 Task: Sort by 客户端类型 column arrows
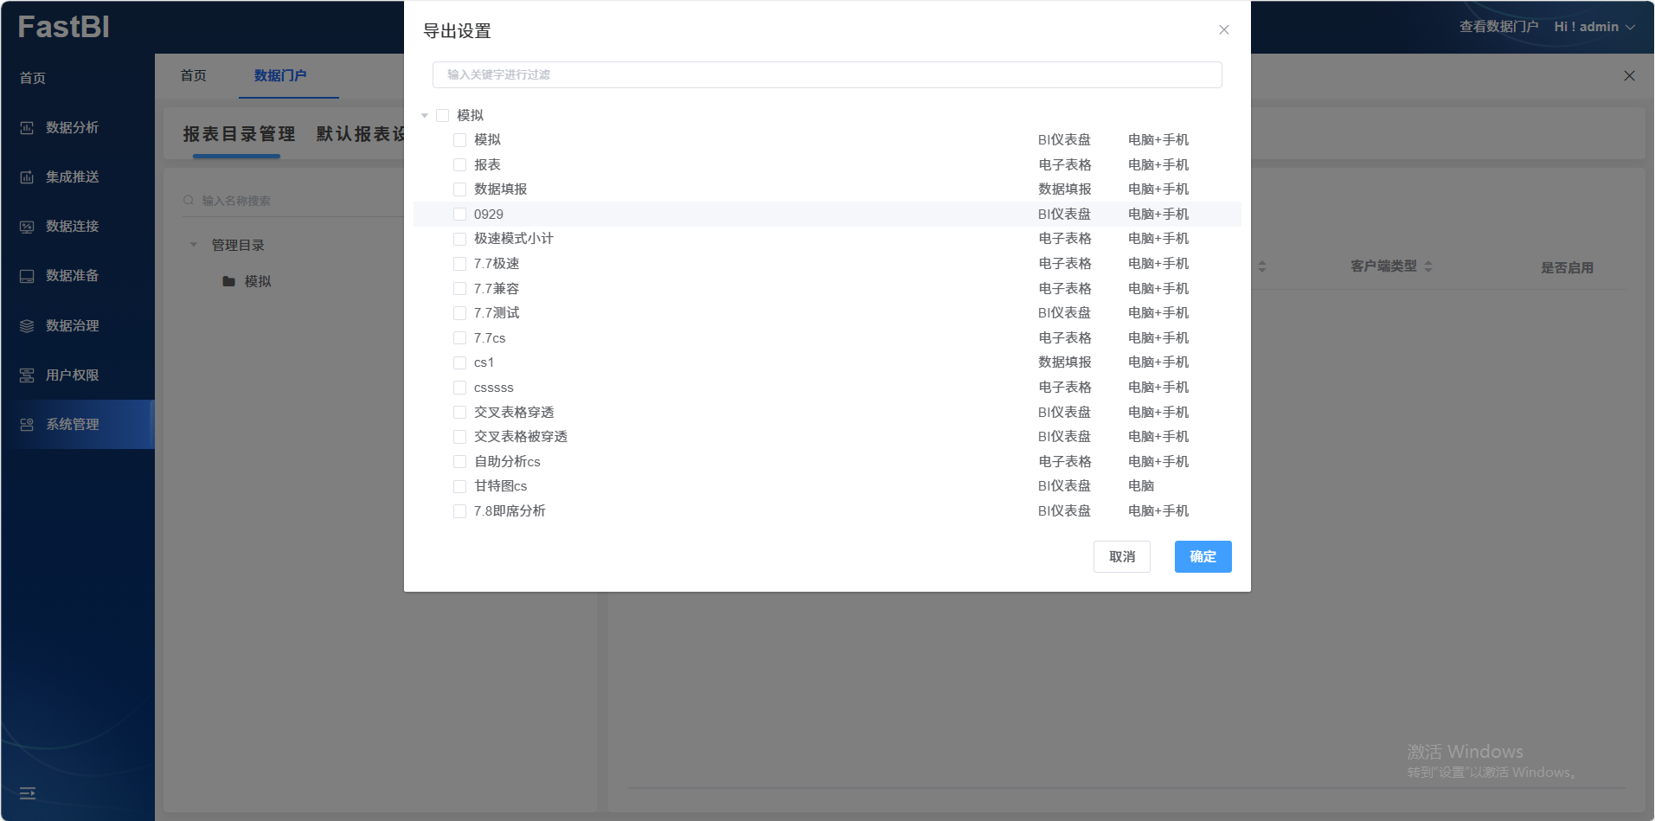coord(1428,266)
